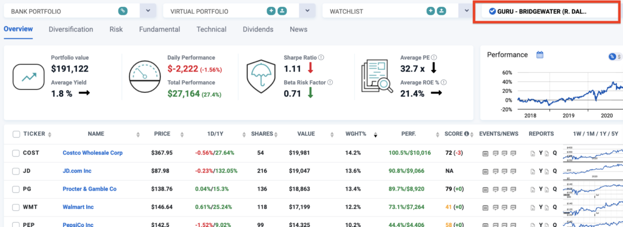
Task: Open events calendar icon for JD row
Action: 485,172
